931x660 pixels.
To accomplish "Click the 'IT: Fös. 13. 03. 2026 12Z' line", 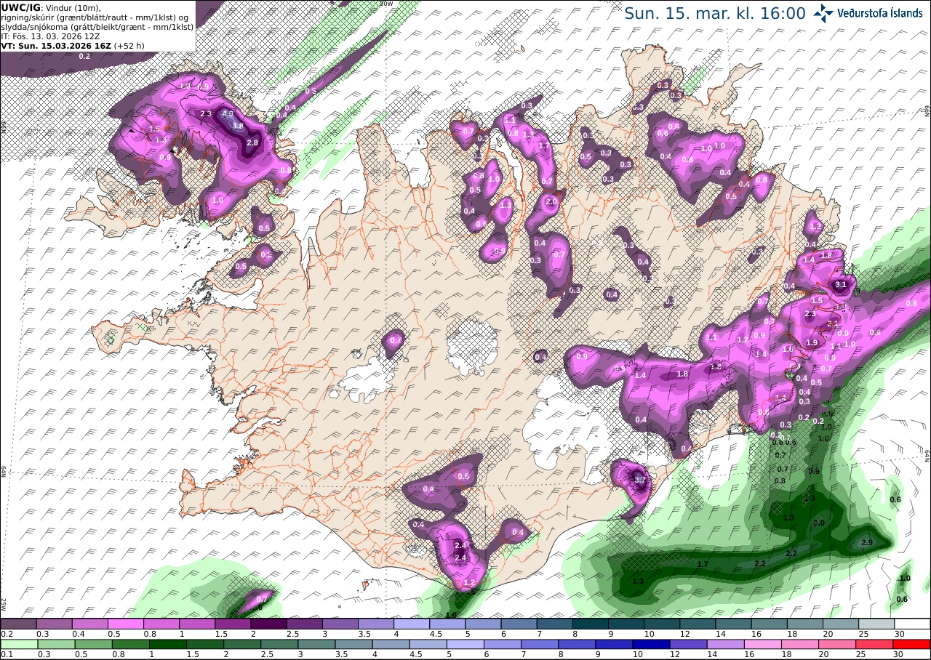I will 50,36.
